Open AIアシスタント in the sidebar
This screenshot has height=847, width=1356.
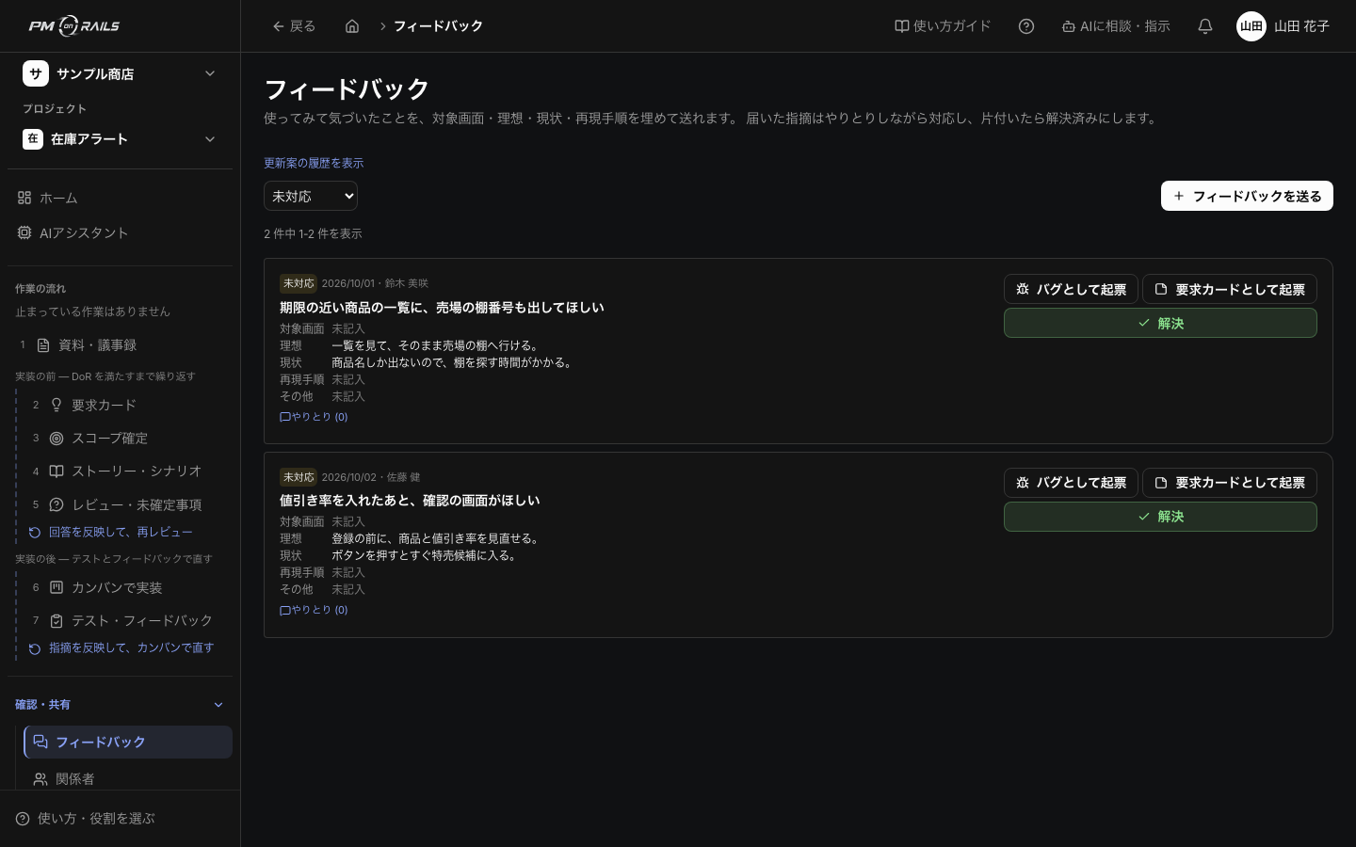(x=121, y=232)
